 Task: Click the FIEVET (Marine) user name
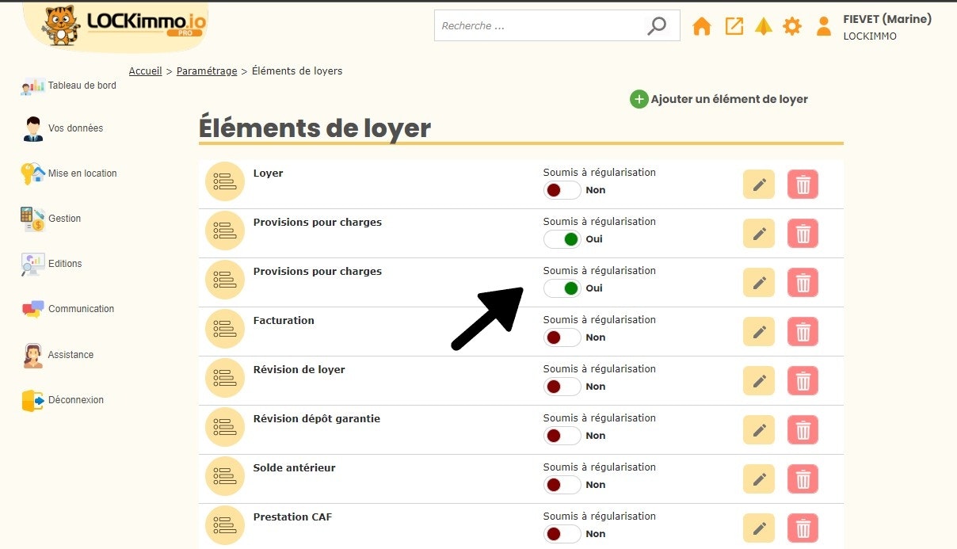(x=887, y=19)
